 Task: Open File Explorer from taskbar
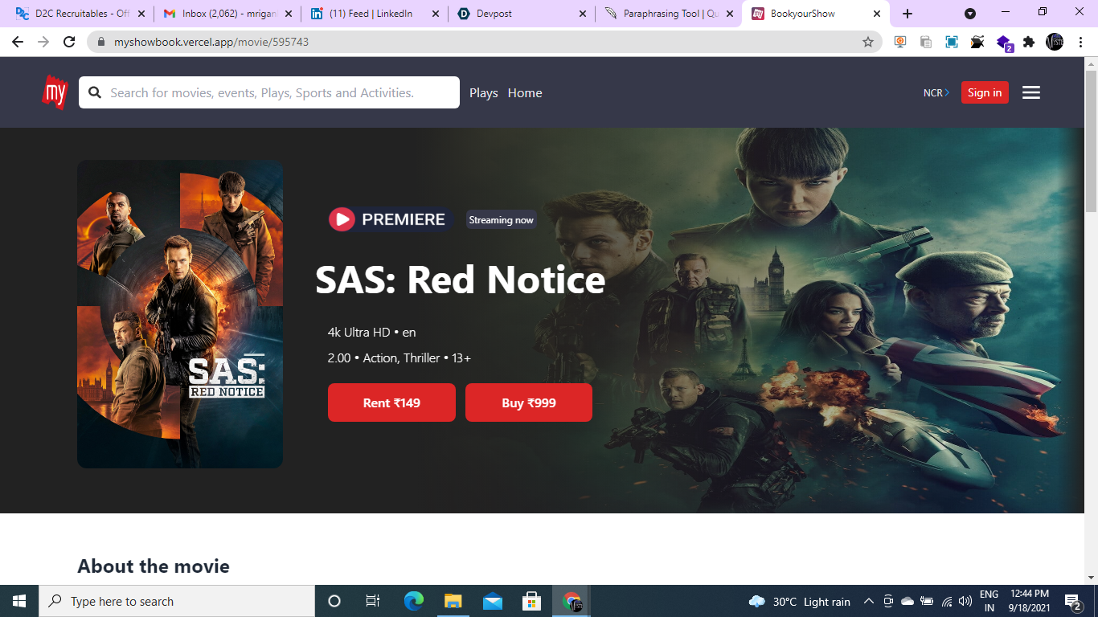coord(453,601)
